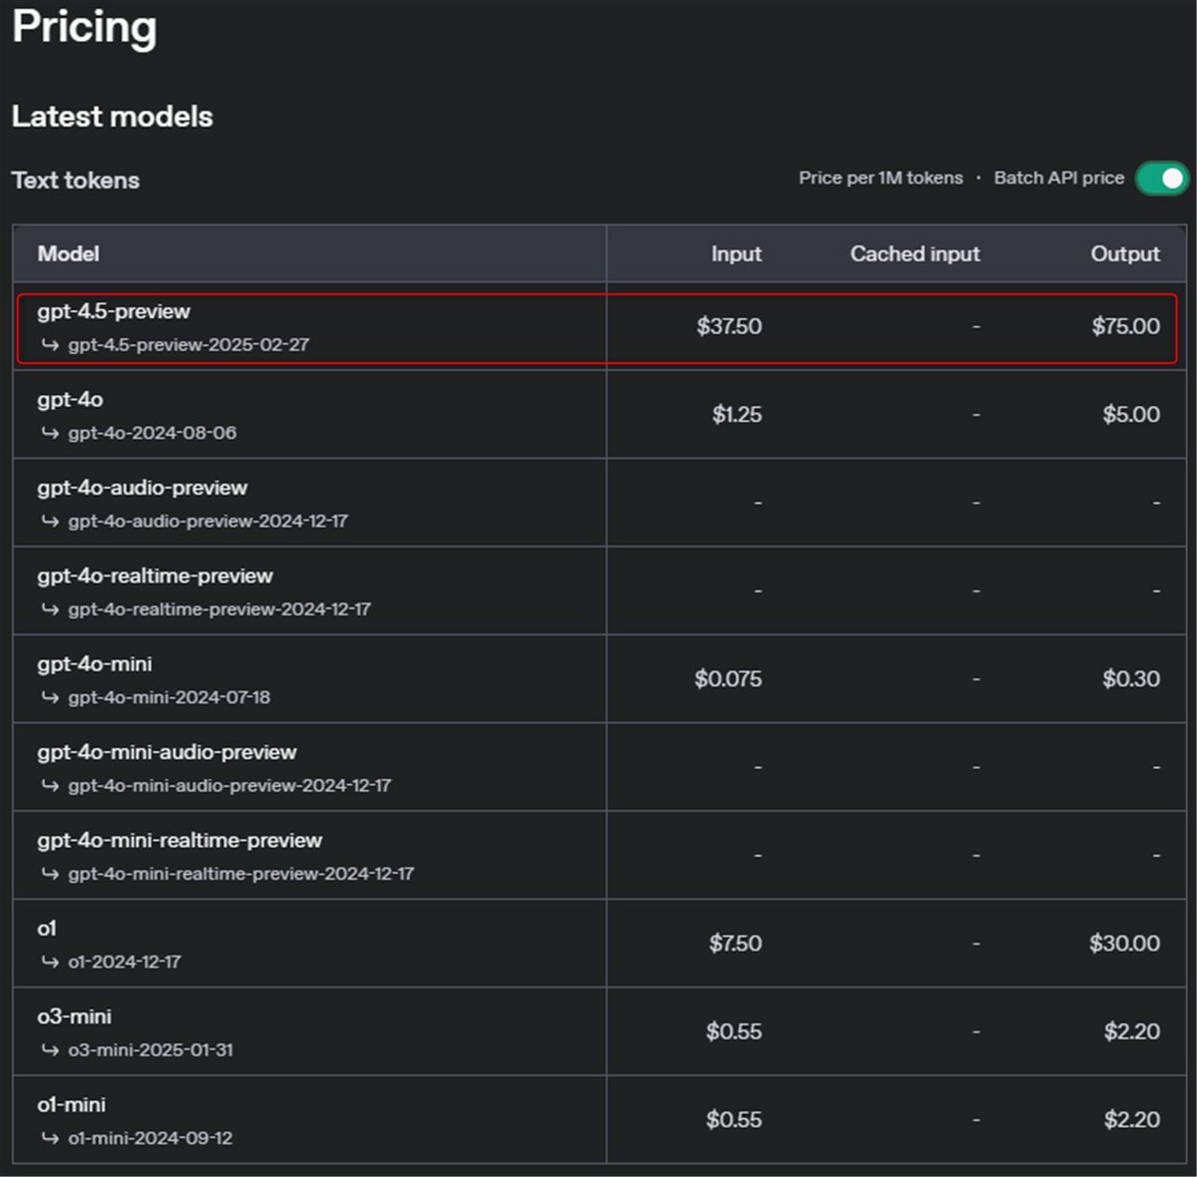
Task: Click the arrow icon before gpt-4o-audio-preview-2024-12-17
Action: [x=50, y=521]
